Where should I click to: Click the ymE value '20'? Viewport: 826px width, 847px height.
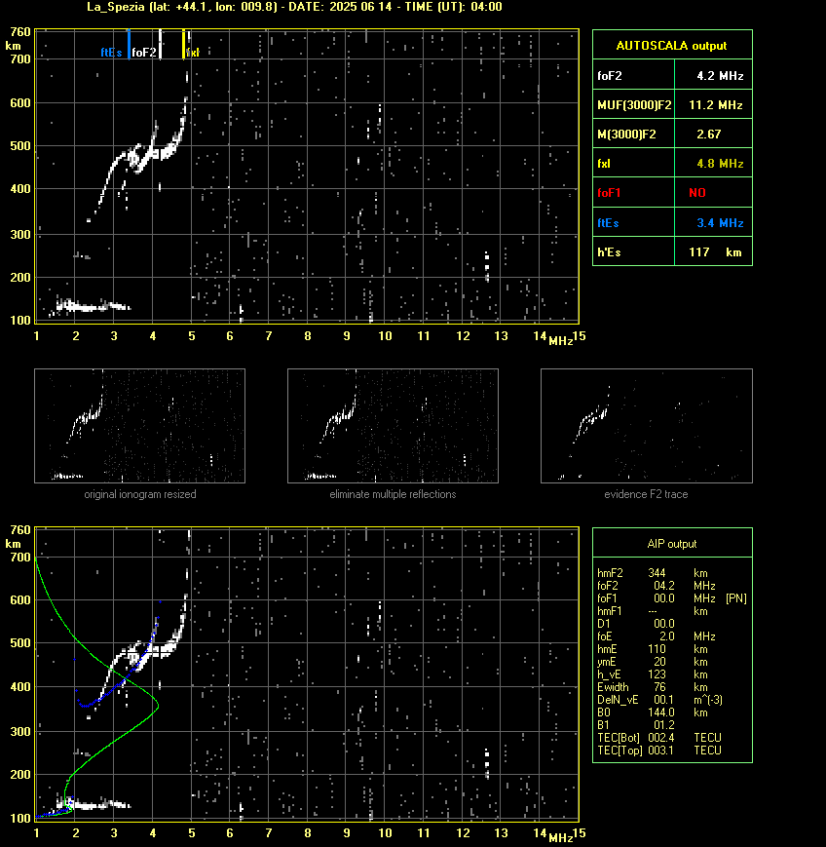click(659, 662)
